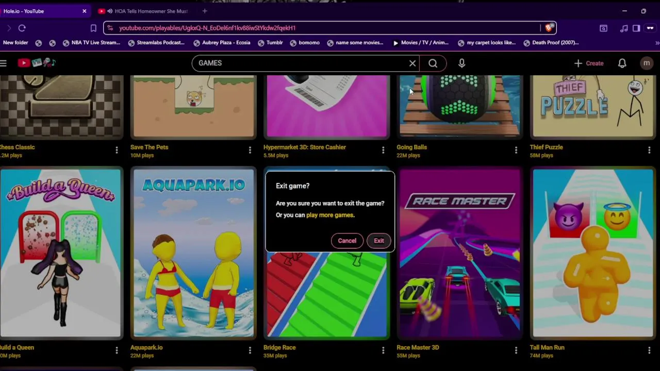
Task: Open Aubrey Plaza Ecosia bookmark
Action: coord(221,43)
